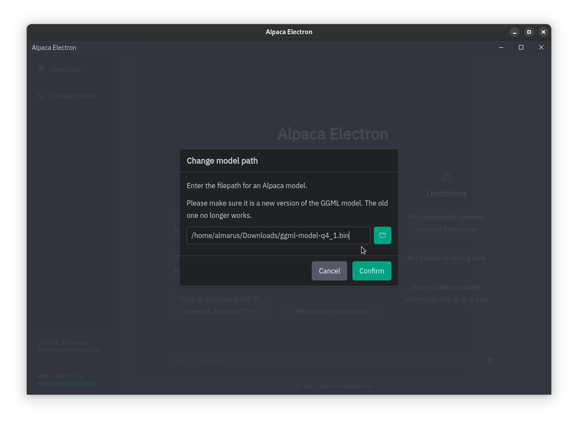Maximize the outer title bar window
578x424 pixels.
529,32
